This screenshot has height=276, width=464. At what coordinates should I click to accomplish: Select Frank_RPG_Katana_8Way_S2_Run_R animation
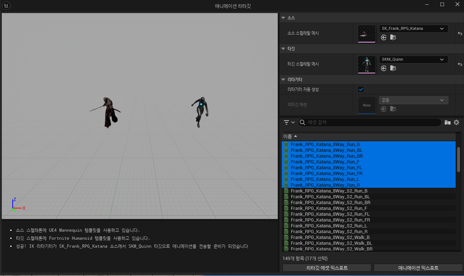tap(369, 231)
